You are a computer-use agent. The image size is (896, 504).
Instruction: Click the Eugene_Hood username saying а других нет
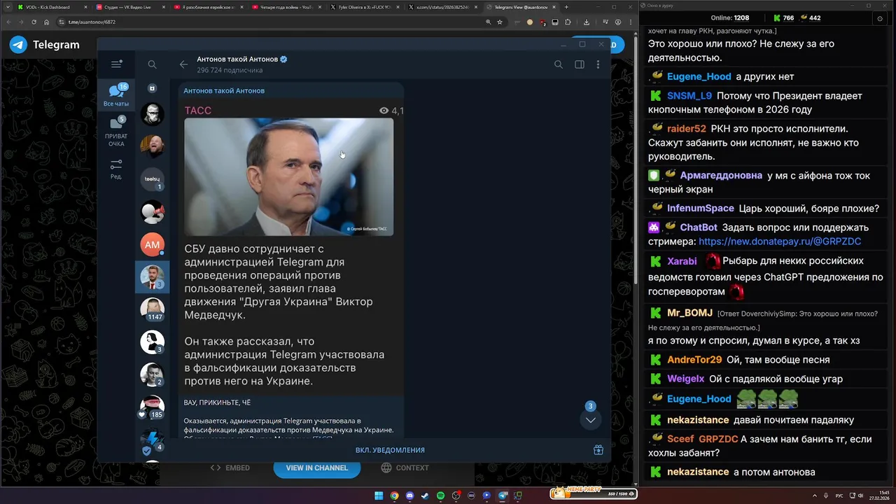coord(699,76)
